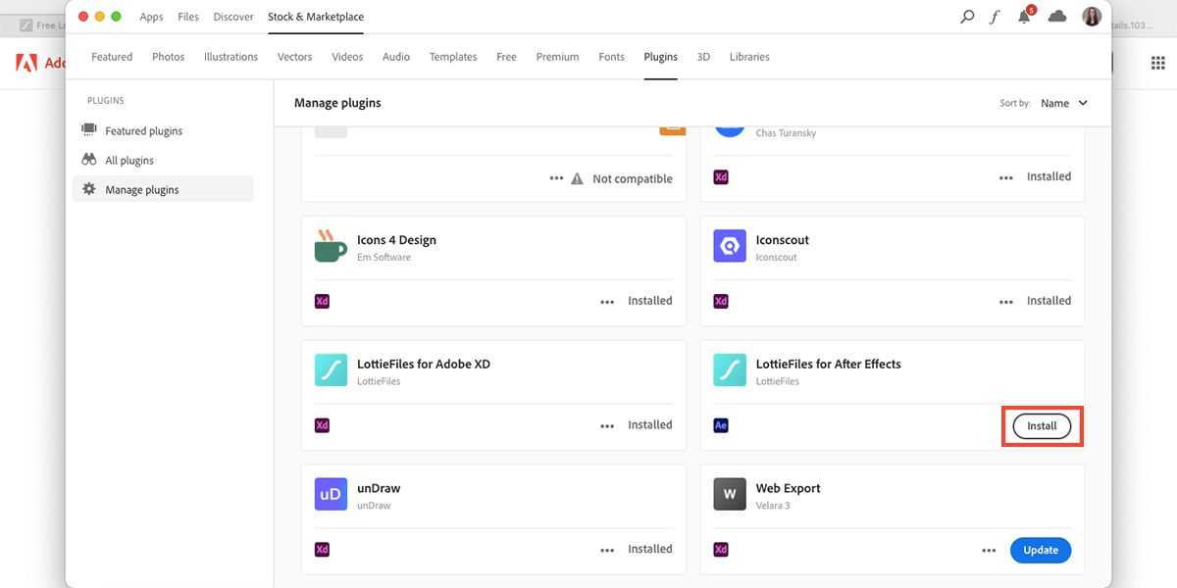Go to the Photos category tab
1177x588 pixels.
169,57
